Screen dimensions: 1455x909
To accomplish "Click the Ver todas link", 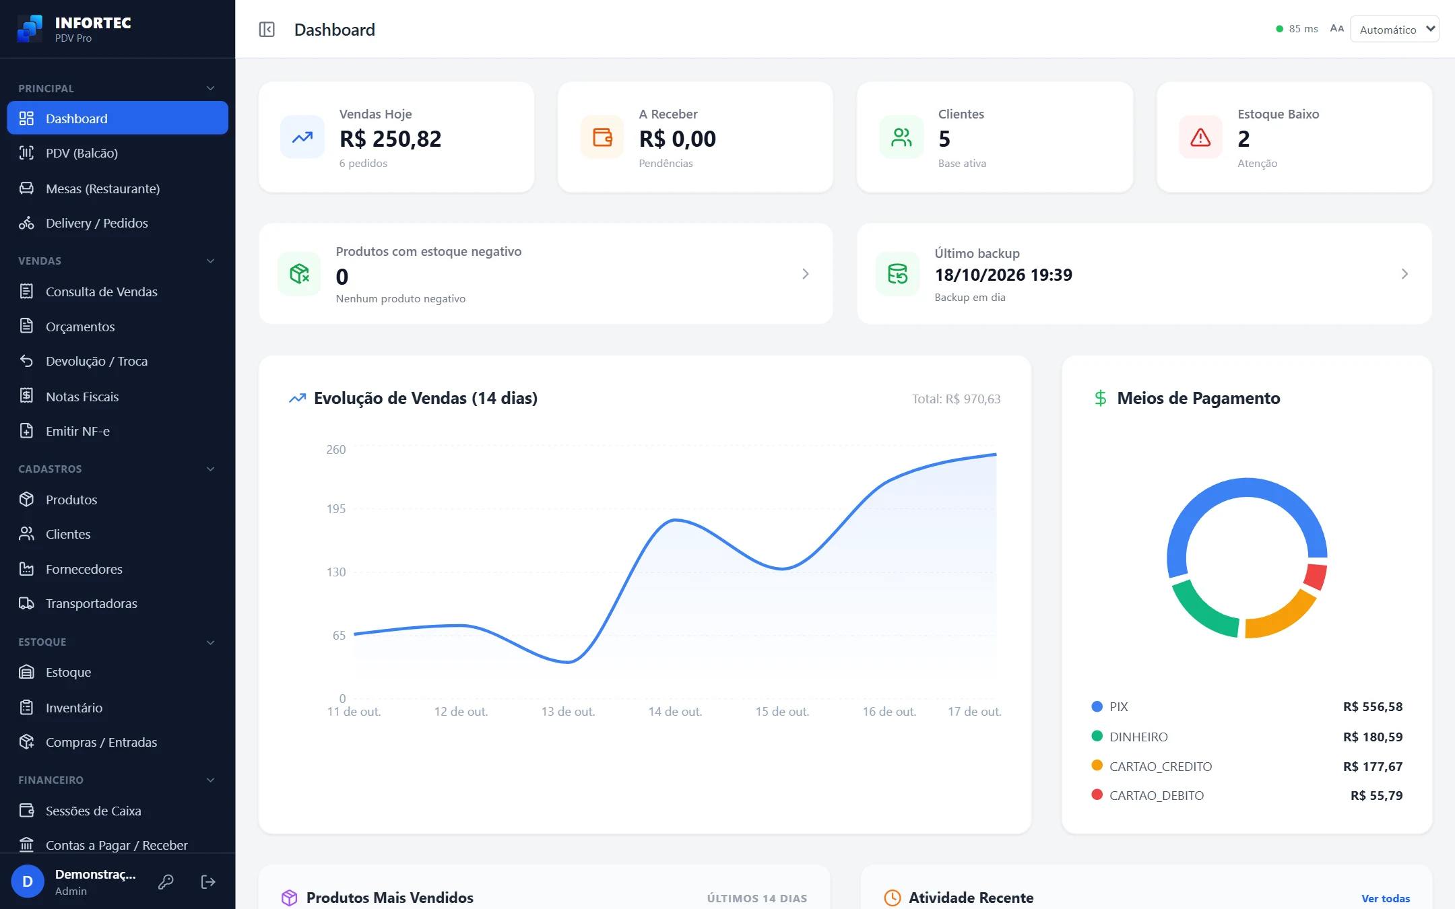I will click(x=1386, y=898).
